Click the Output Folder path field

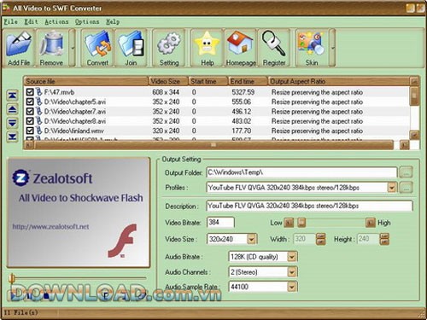click(301, 172)
